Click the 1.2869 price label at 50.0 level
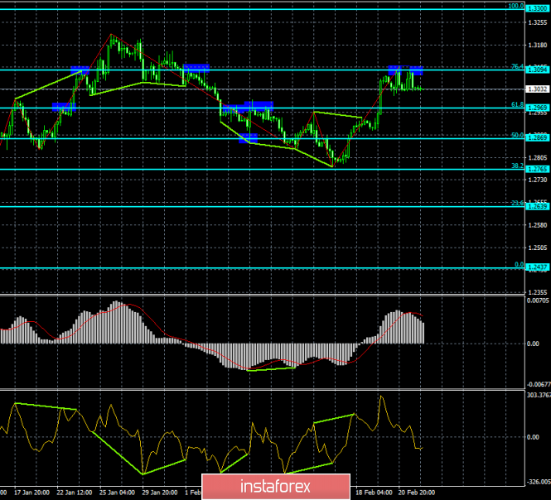Image resolution: width=551 pixels, height=500 pixels. pyautogui.click(x=538, y=138)
